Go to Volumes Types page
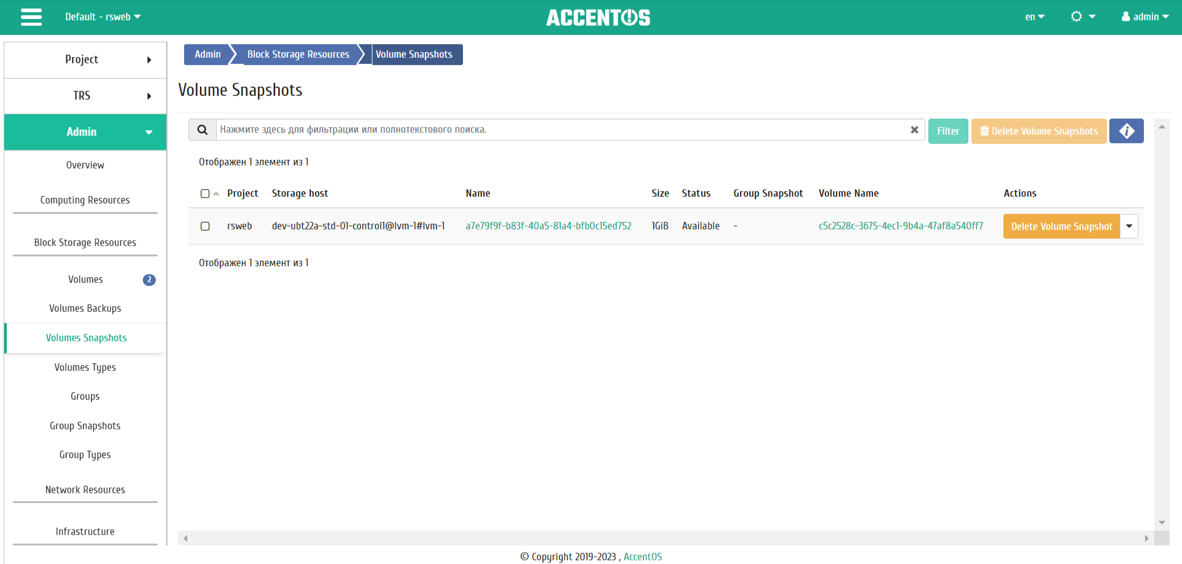 pyautogui.click(x=85, y=367)
